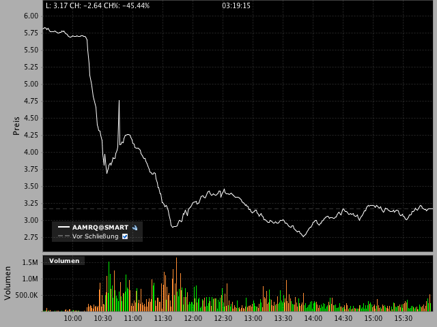Click the 12:00 time axis label
This screenshot has height=327, width=437.
click(193, 318)
